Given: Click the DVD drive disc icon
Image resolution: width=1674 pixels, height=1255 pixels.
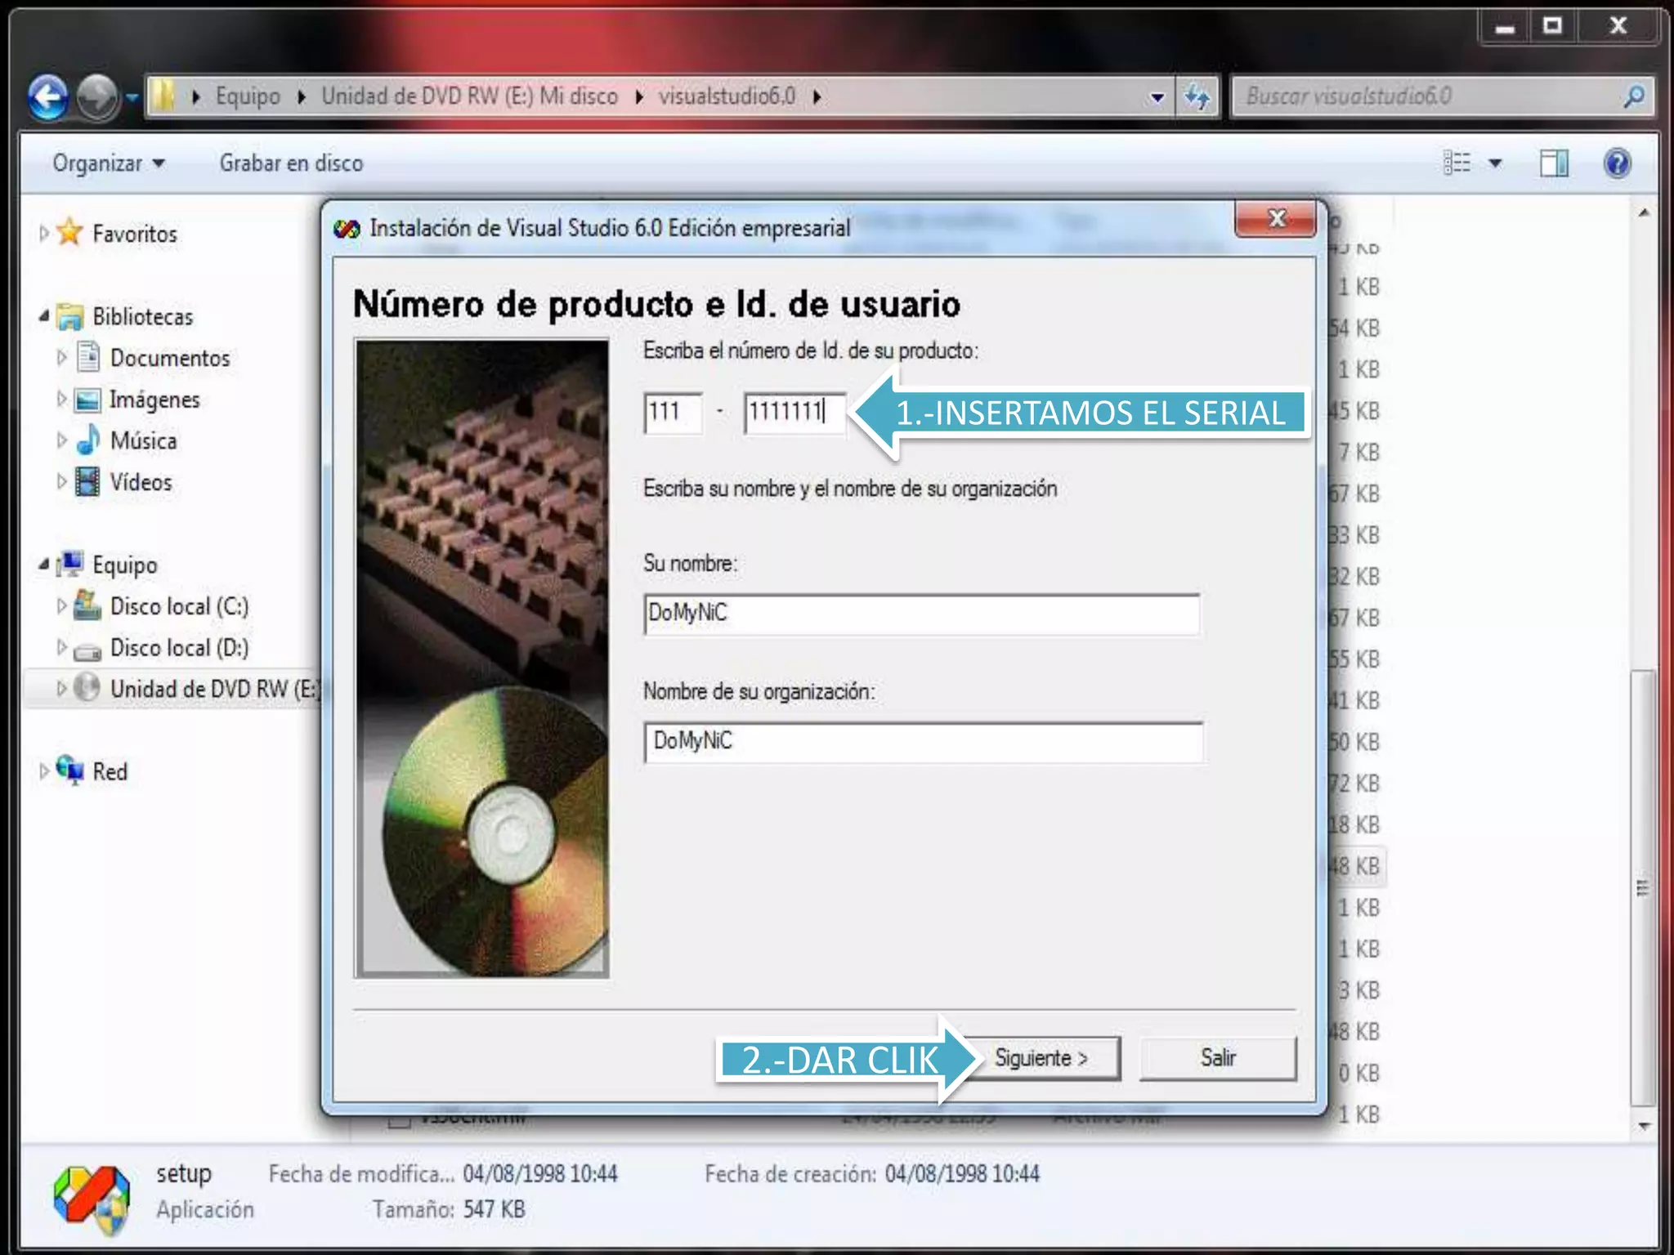Looking at the screenshot, I should (87, 688).
